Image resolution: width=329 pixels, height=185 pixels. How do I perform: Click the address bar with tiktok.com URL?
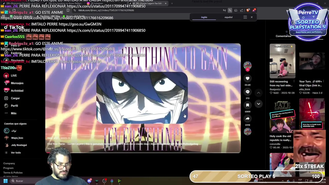coord(147,10)
